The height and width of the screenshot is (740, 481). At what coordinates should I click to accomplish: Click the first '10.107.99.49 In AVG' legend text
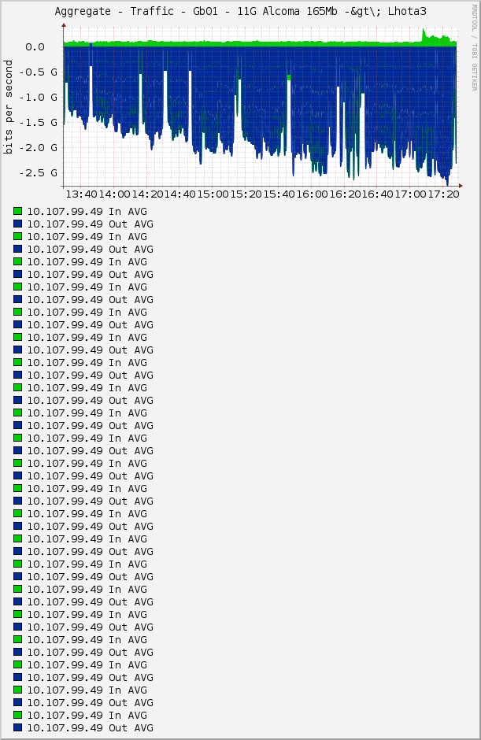87,211
